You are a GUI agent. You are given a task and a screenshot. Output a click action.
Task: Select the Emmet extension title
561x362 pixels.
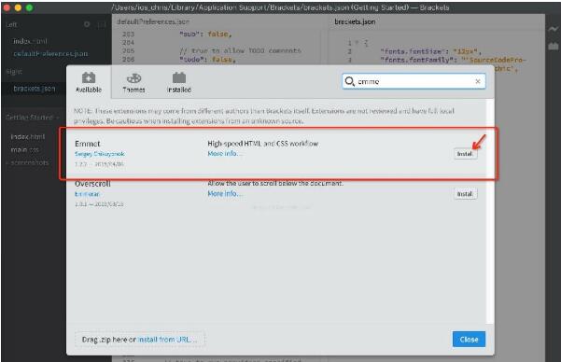tap(88, 144)
